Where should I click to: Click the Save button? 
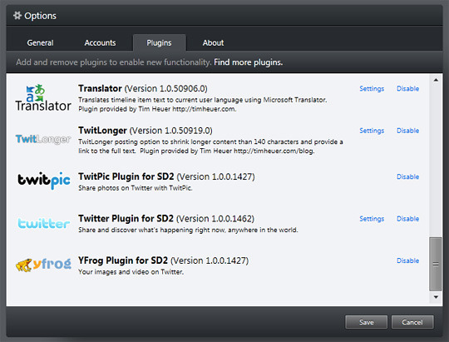pyautogui.click(x=366, y=322)
